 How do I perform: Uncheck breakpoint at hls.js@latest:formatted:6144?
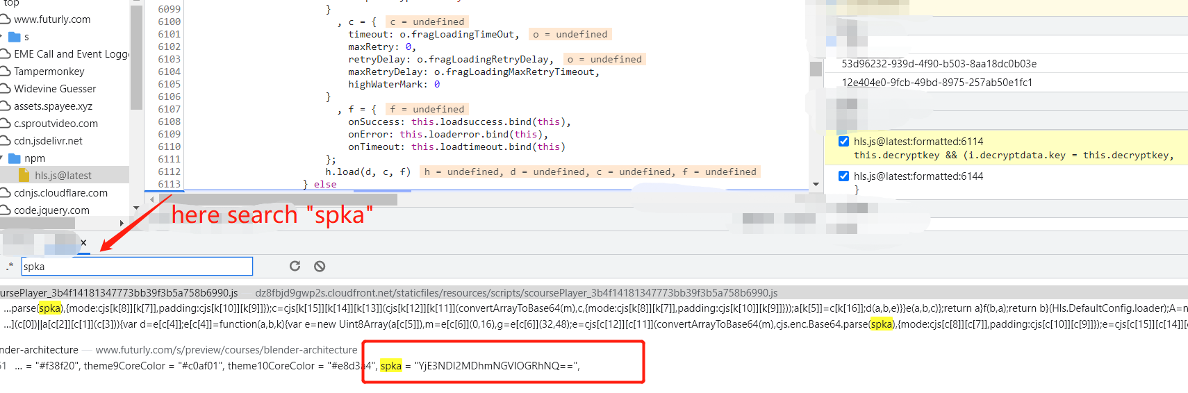843,176
